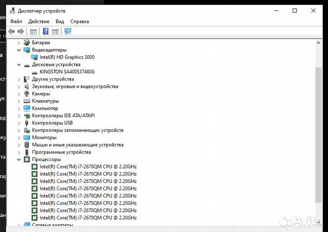Collapse the Видеоадаптеры category
Image resolution: width=328 pixels, height=232 pixels.
[19, 50]
